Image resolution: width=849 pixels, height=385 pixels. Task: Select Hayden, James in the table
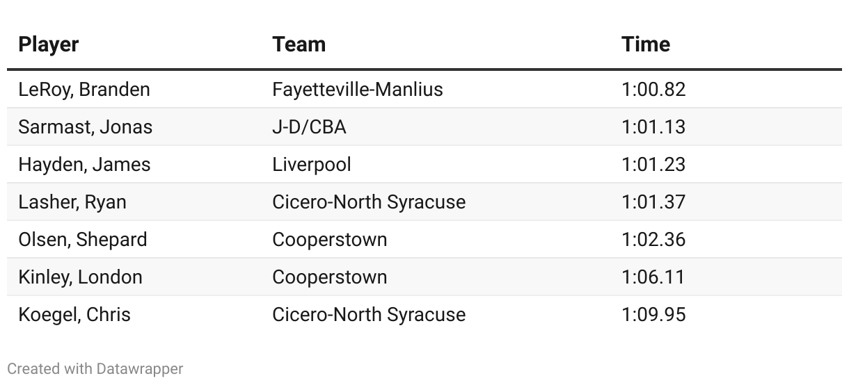point(84,165)
